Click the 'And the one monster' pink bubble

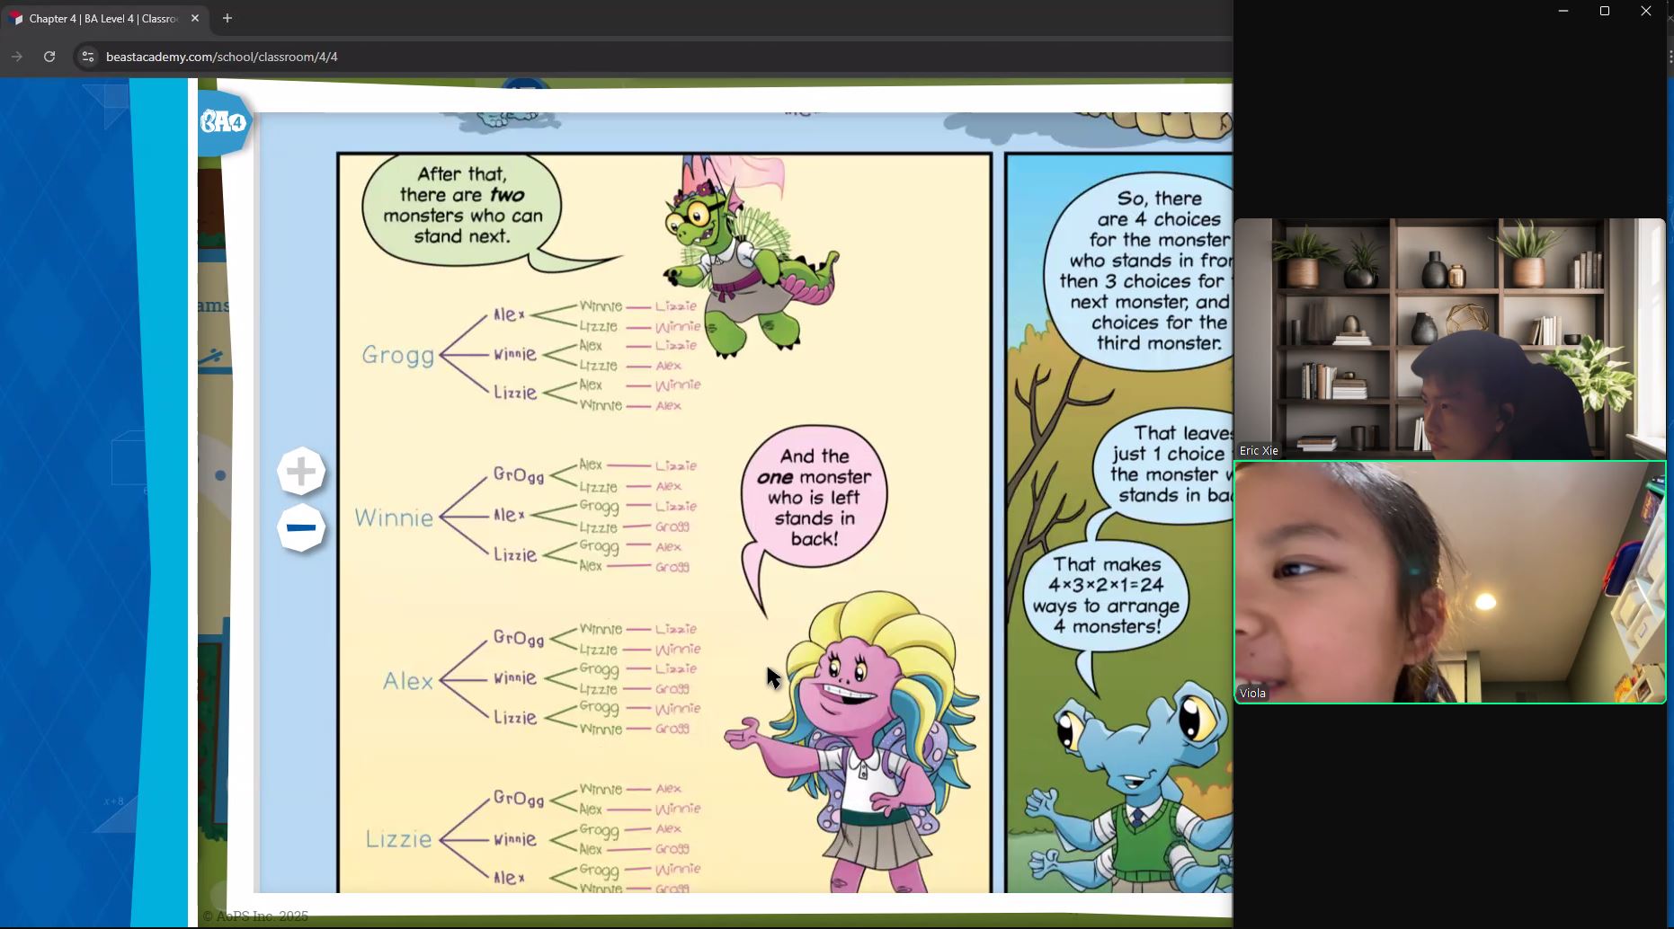click(x=814, y=498)
